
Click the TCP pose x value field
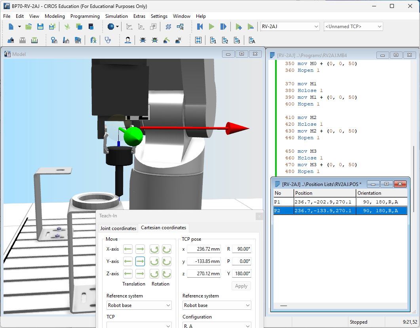tap(204, 249)
